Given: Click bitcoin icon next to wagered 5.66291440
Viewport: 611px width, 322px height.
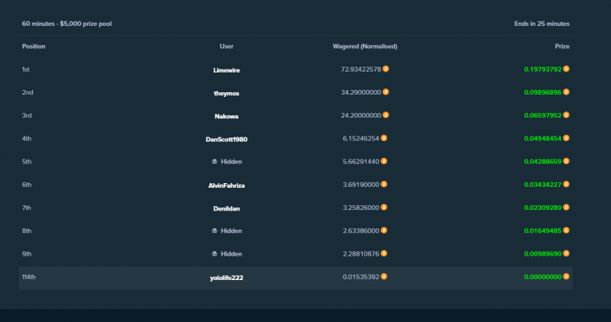Looking at the screenshot, I should [384, 161].
